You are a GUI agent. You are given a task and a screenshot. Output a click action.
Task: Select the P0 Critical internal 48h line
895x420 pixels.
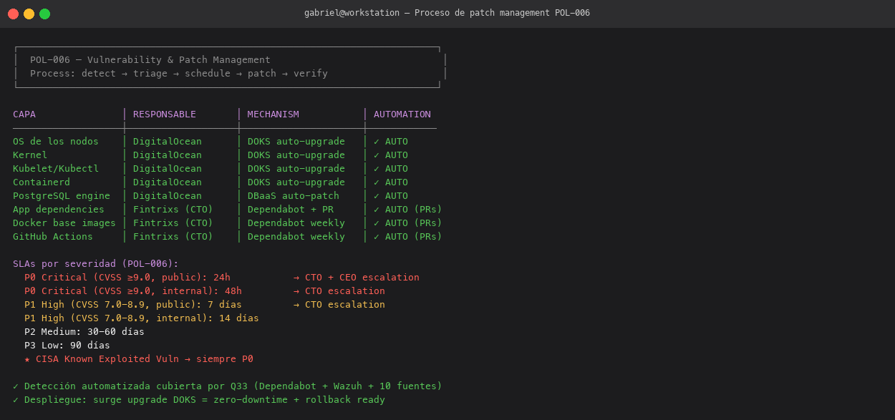coord(133,291)
